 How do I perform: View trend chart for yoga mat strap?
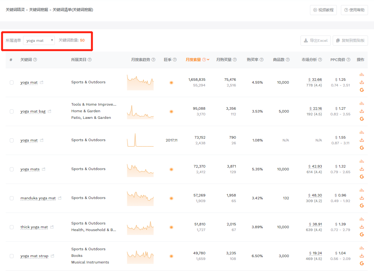[140, 257]
